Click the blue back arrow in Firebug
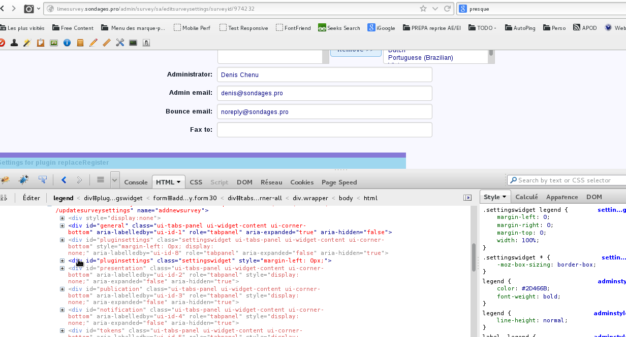626x337 pixels. [64, 180]
